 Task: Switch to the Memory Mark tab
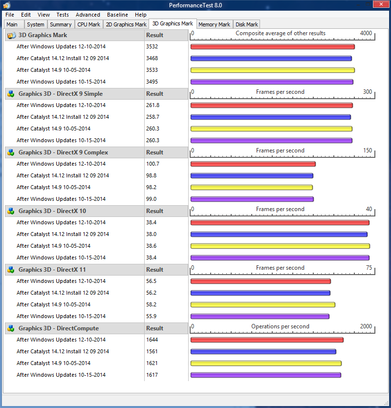(x=214, y=24)
